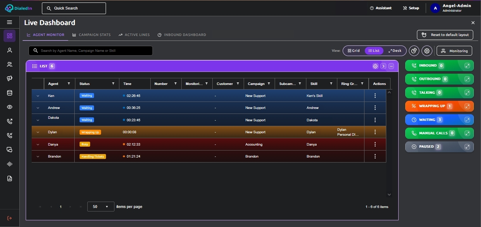The image size is (481, 227).
Task: Switch view to Desk
Action: [x=395, y=51]
